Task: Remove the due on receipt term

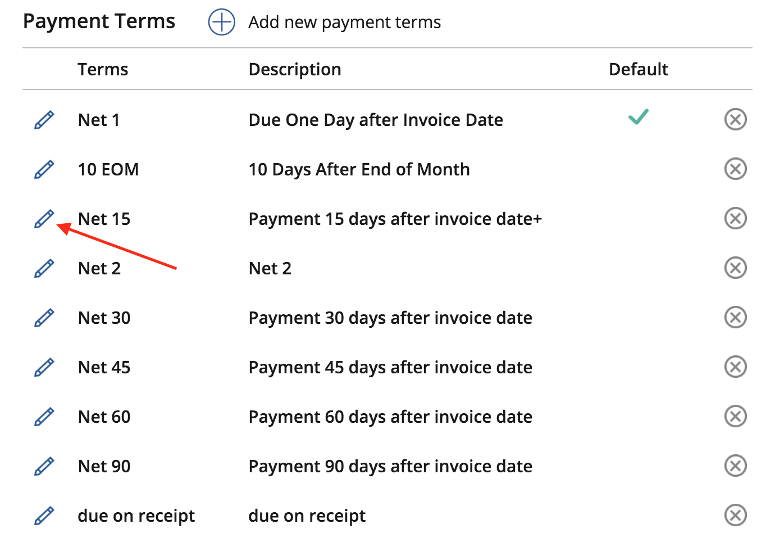Action: tap(735, 515)
